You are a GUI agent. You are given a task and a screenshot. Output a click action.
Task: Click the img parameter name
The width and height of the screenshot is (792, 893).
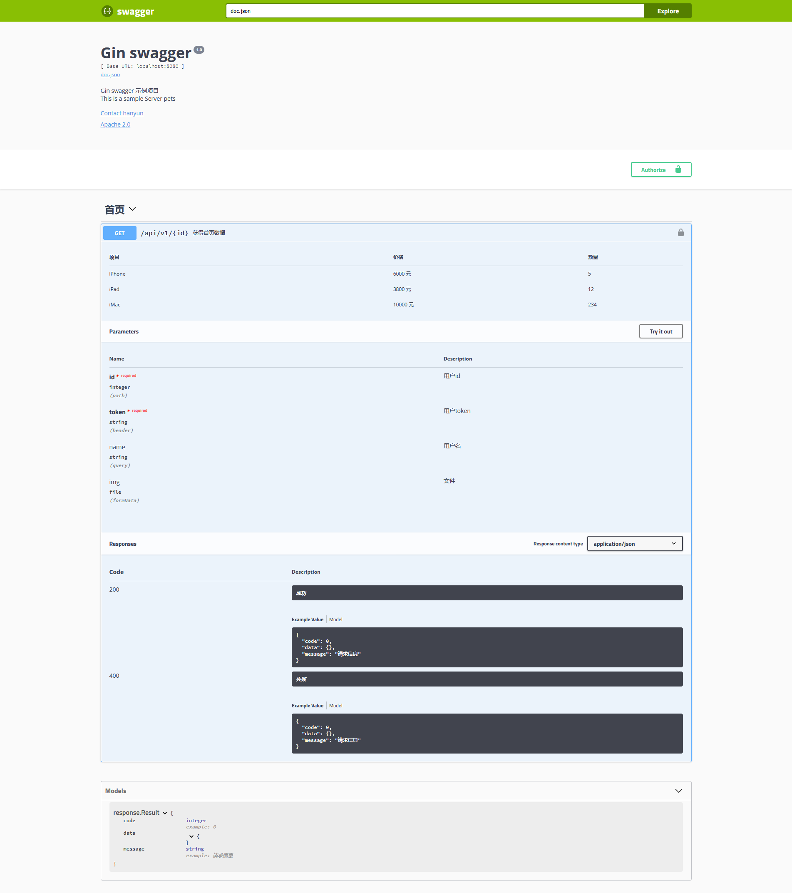click(114, 482)
